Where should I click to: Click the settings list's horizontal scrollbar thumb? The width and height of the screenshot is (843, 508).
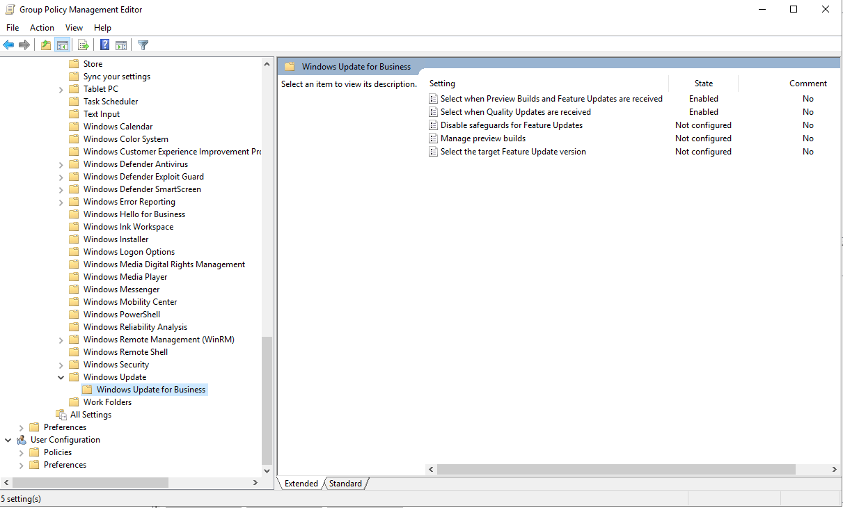click(x=616, y=470)
